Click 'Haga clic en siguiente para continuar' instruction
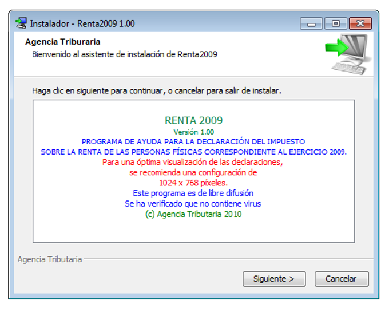This screenshot has width=389, height=312. click(x=157, y=91)
